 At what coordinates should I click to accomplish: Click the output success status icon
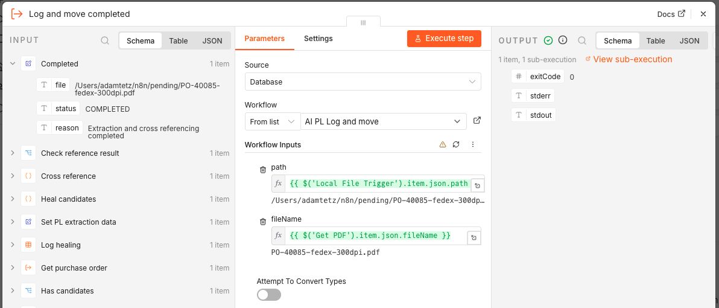point(548,40)
